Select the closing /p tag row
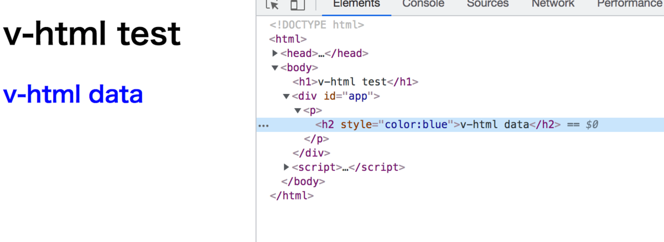The height and width of the screenshot is (242, 664). click(317, 139)
